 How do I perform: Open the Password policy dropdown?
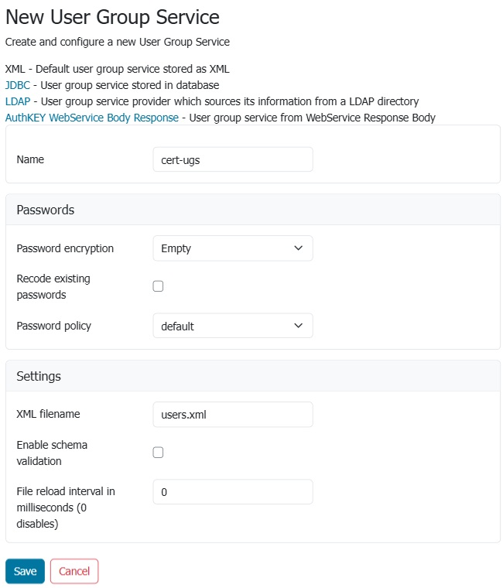[233, 326]
